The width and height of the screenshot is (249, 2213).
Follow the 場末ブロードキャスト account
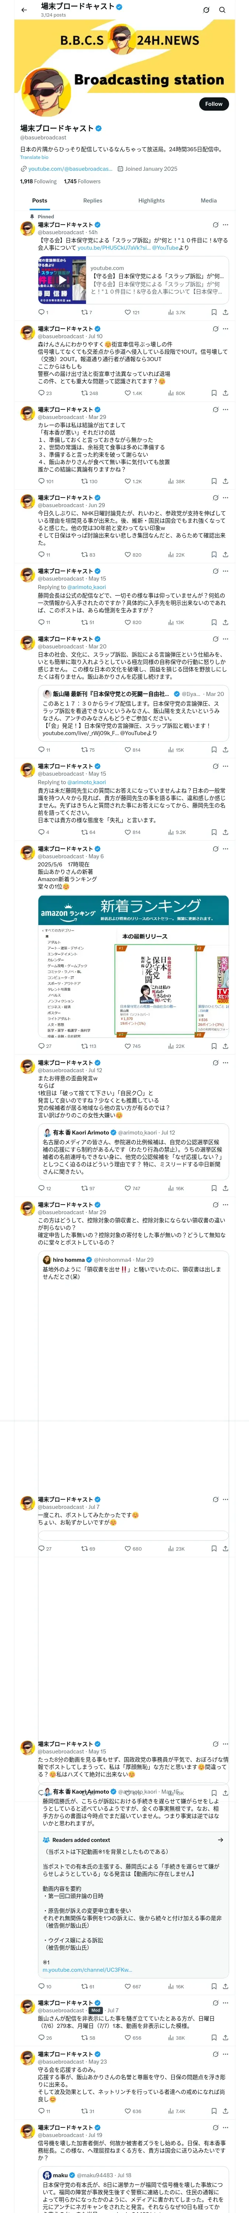(x=213, y=103)
